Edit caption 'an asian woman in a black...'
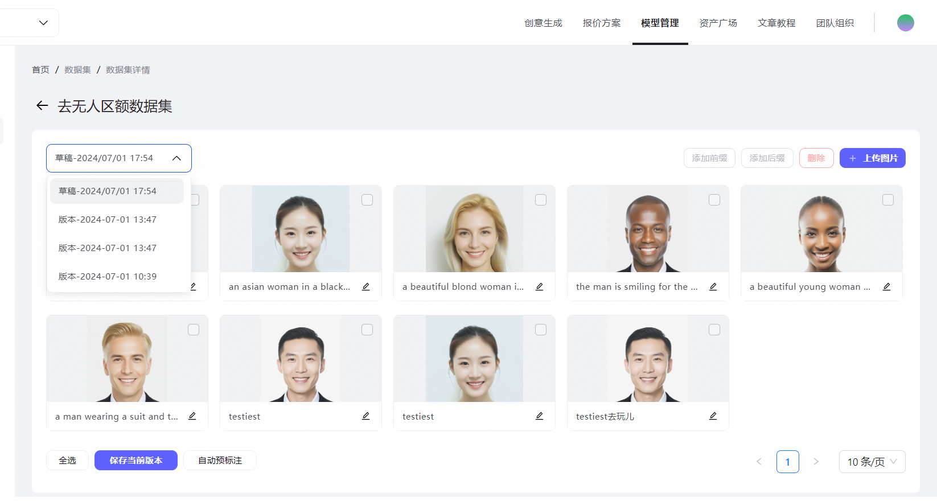Viewport: 937px width, 501px height. 366,287
